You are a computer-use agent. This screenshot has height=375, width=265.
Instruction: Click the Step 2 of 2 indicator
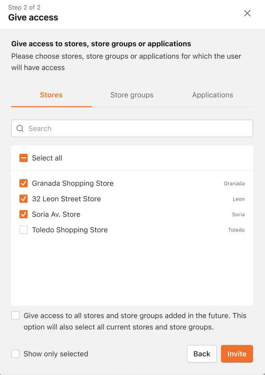tap(24, 7)
